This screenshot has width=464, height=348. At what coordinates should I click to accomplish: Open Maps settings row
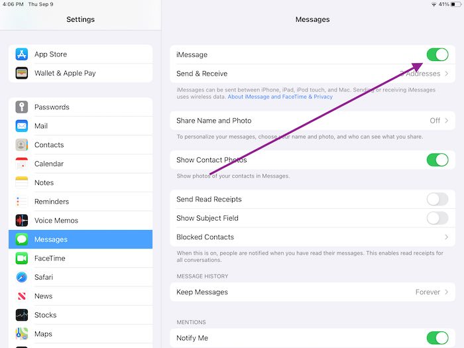(x=80, y=334)
